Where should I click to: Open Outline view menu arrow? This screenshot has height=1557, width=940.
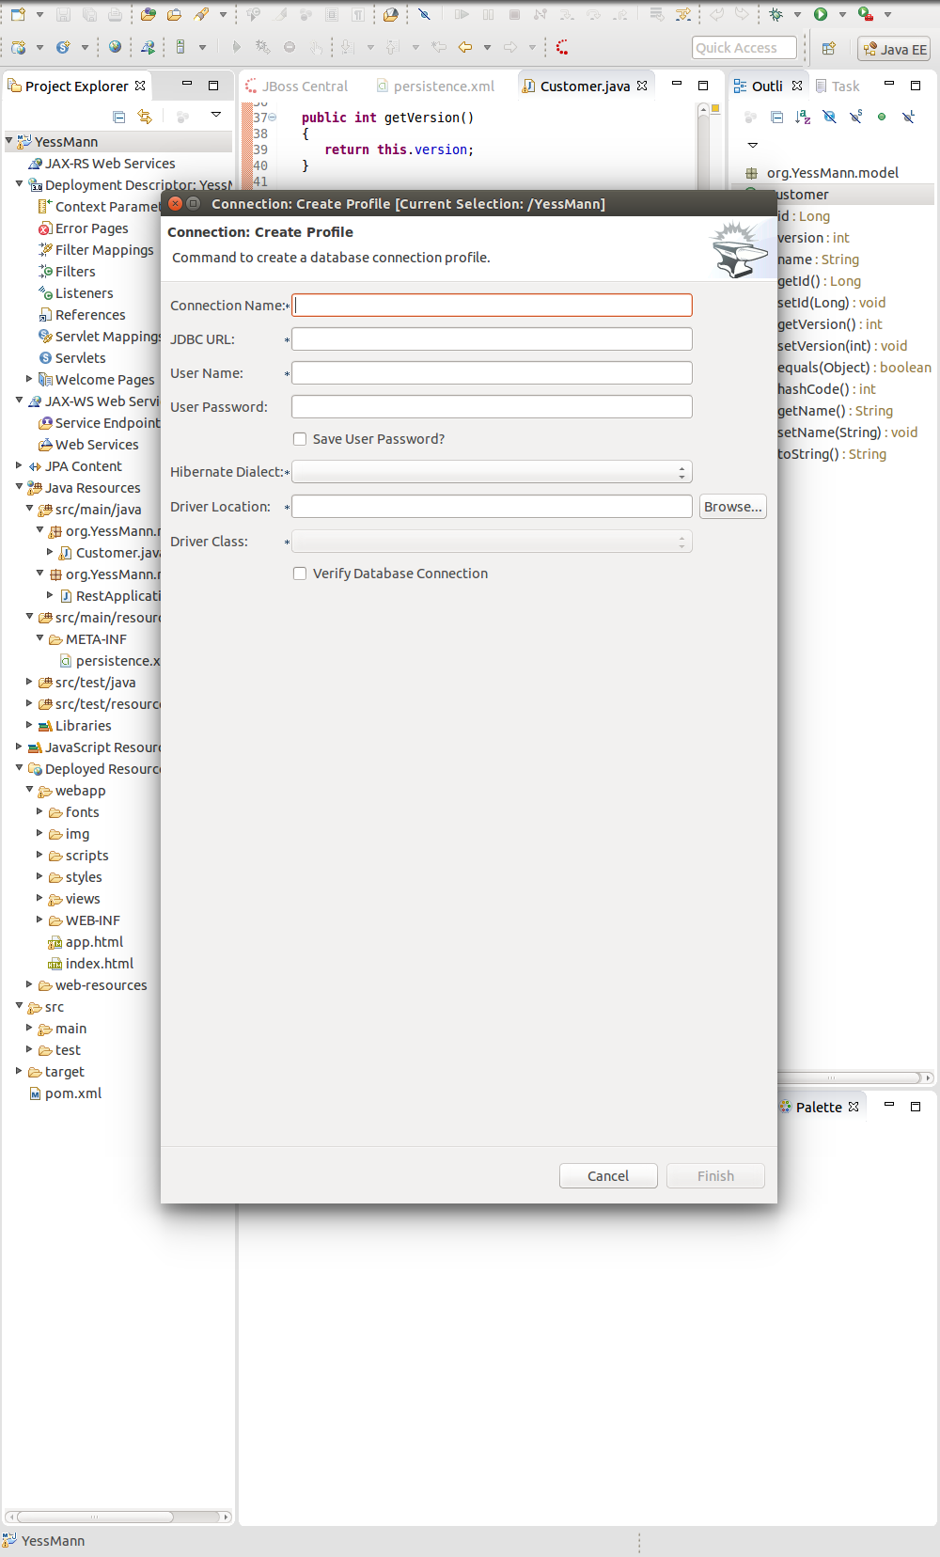[x=753, y=145]
